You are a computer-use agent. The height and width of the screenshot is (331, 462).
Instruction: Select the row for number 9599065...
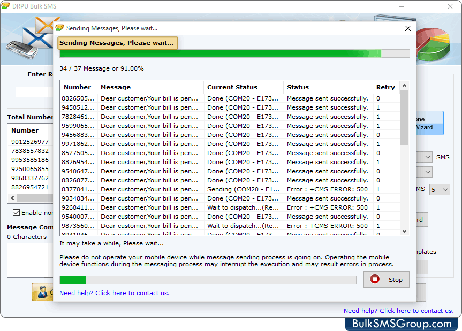(x=230, y=126)
